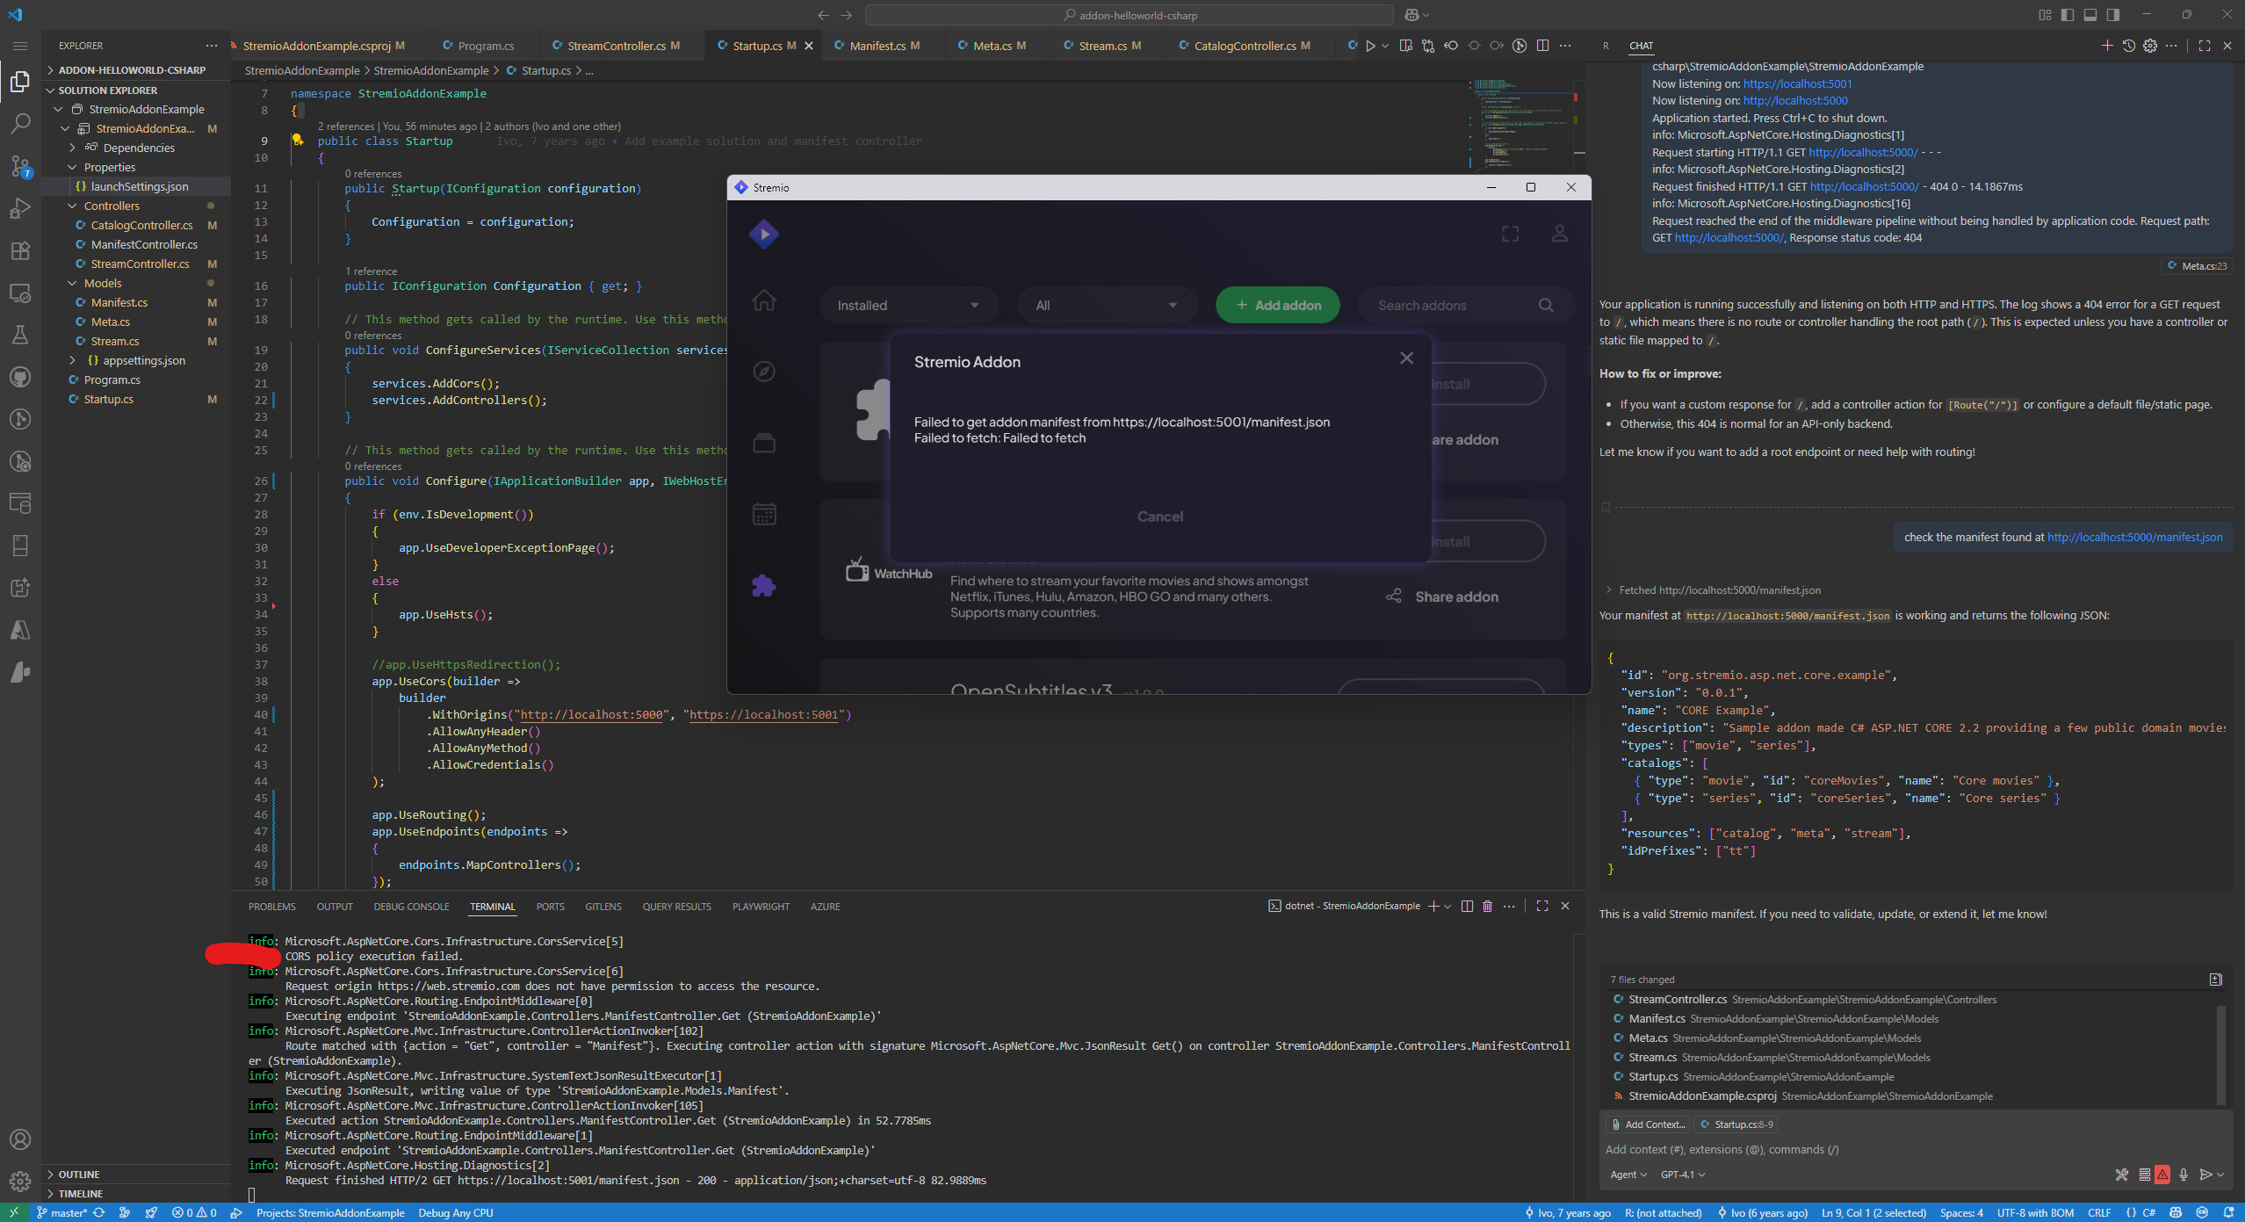
Task: Toggle Stremio fullscreen icon
Action: pyautogui.click(x=1511, y=234)
